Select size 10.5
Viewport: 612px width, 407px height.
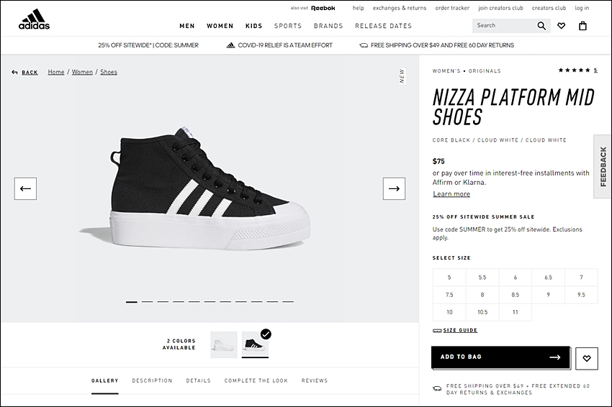pyautogui.click(x=482, y=312)
